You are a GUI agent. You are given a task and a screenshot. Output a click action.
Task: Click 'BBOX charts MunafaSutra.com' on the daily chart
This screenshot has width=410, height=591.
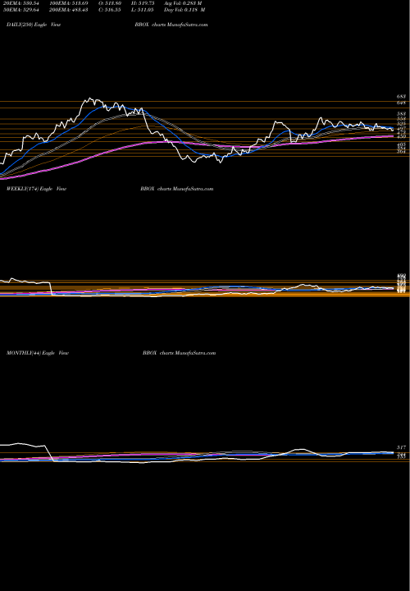[171, 25]
